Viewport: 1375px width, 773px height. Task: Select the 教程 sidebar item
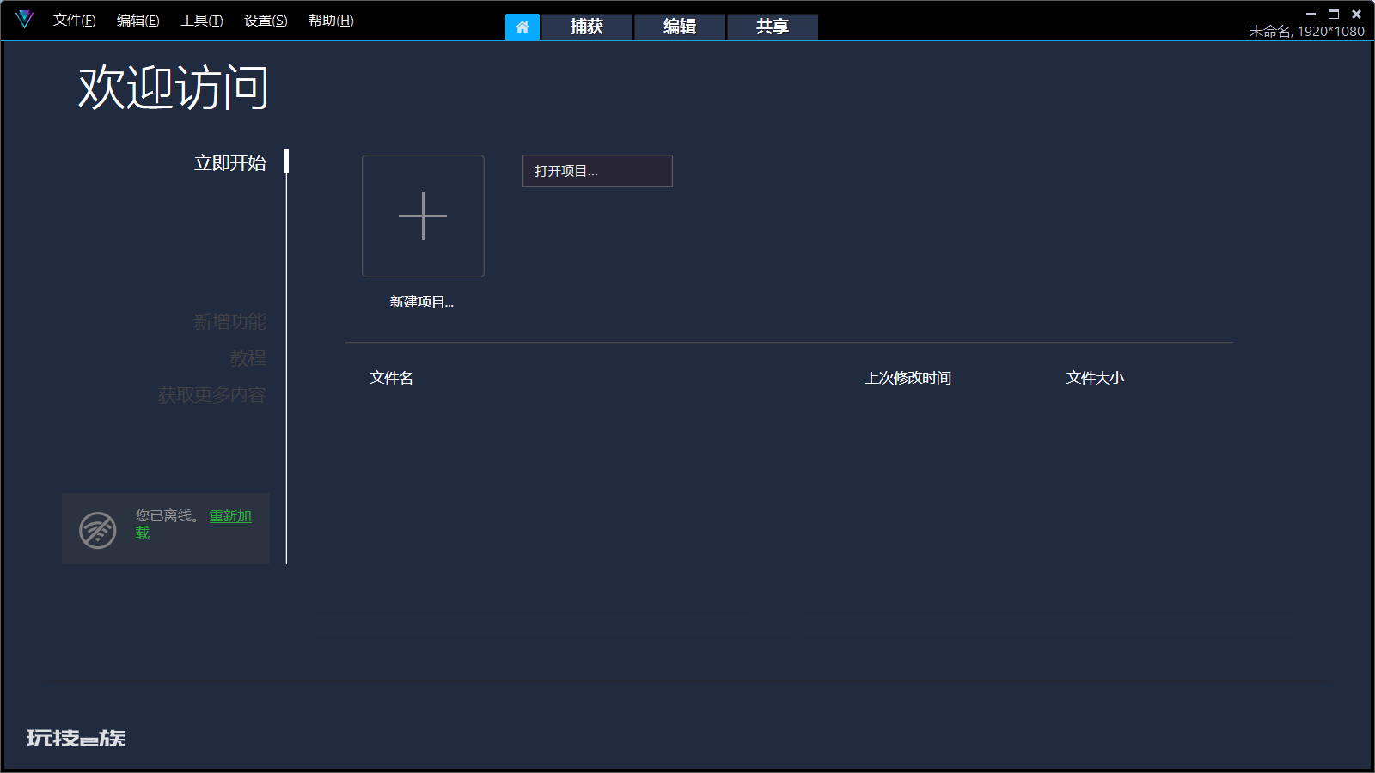click(x=248, y=358)
